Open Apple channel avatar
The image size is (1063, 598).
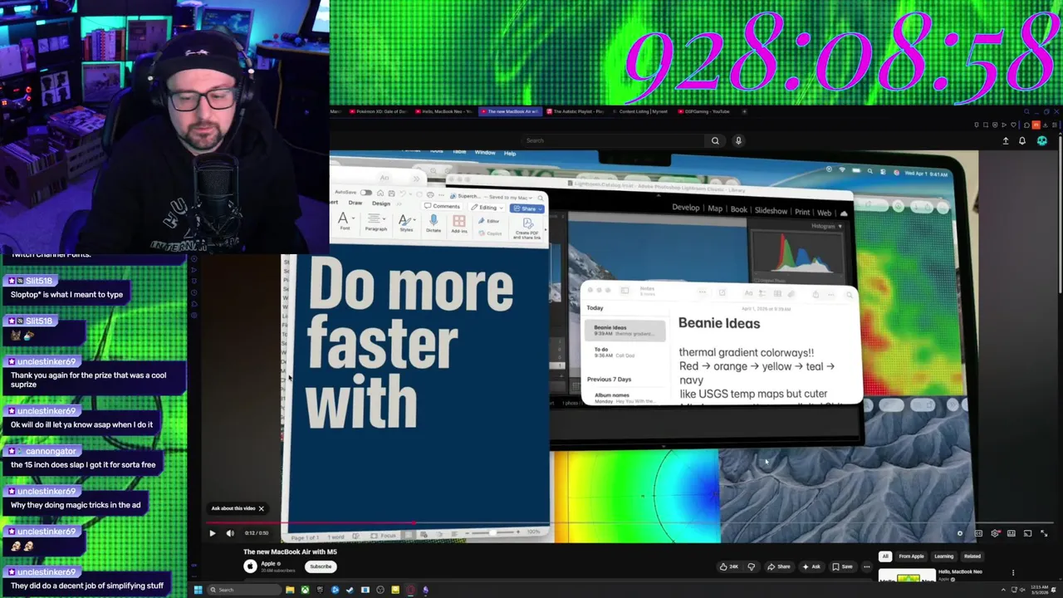coord(250,566)
